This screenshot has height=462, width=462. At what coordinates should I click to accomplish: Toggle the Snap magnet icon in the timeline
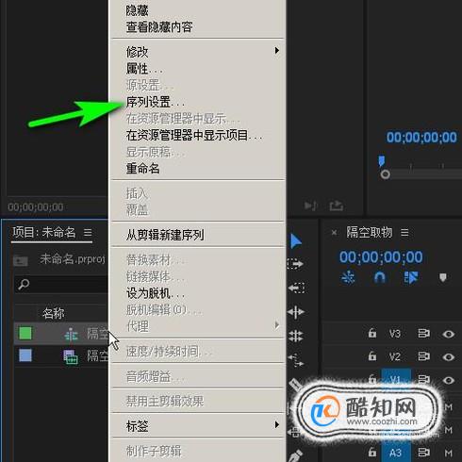click(379, 277)
